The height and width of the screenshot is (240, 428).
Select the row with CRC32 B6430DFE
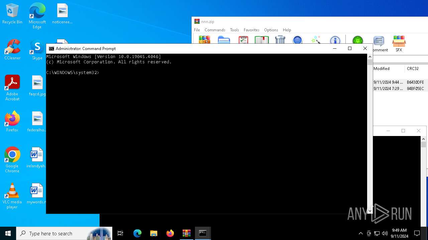pos(400,82)
